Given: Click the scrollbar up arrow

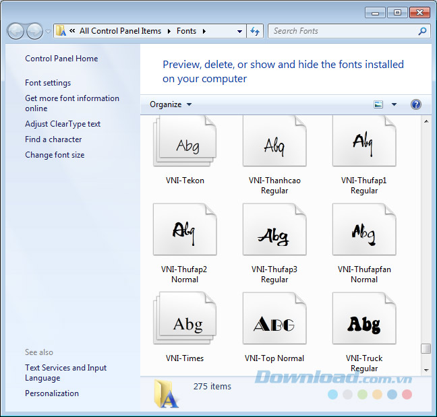Looking at the screenshot, I should (426, 121).
